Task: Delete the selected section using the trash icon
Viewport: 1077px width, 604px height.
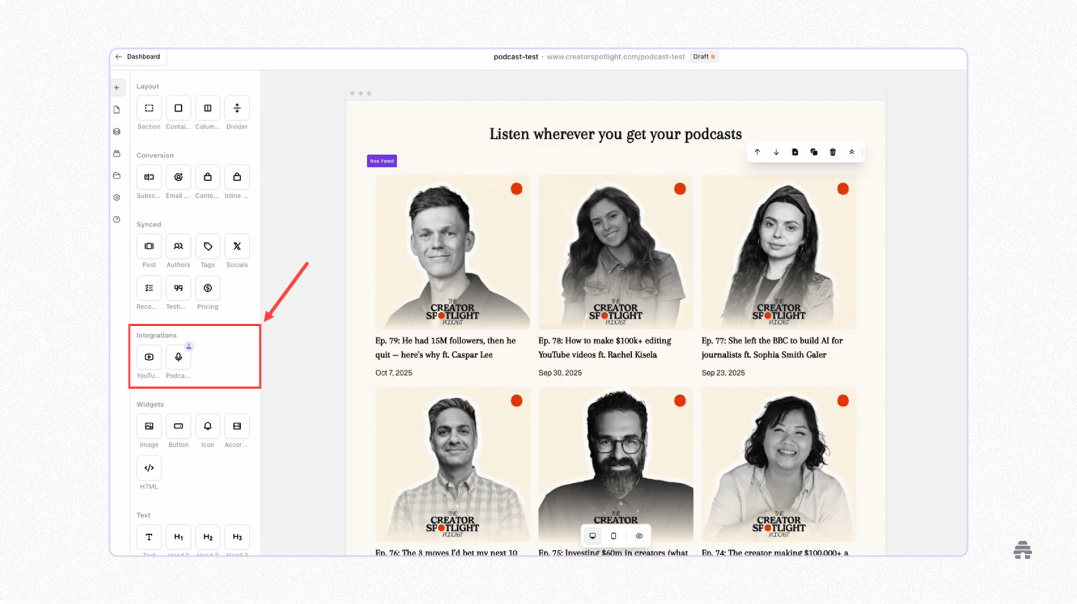Action: click(x=833, y=152)
